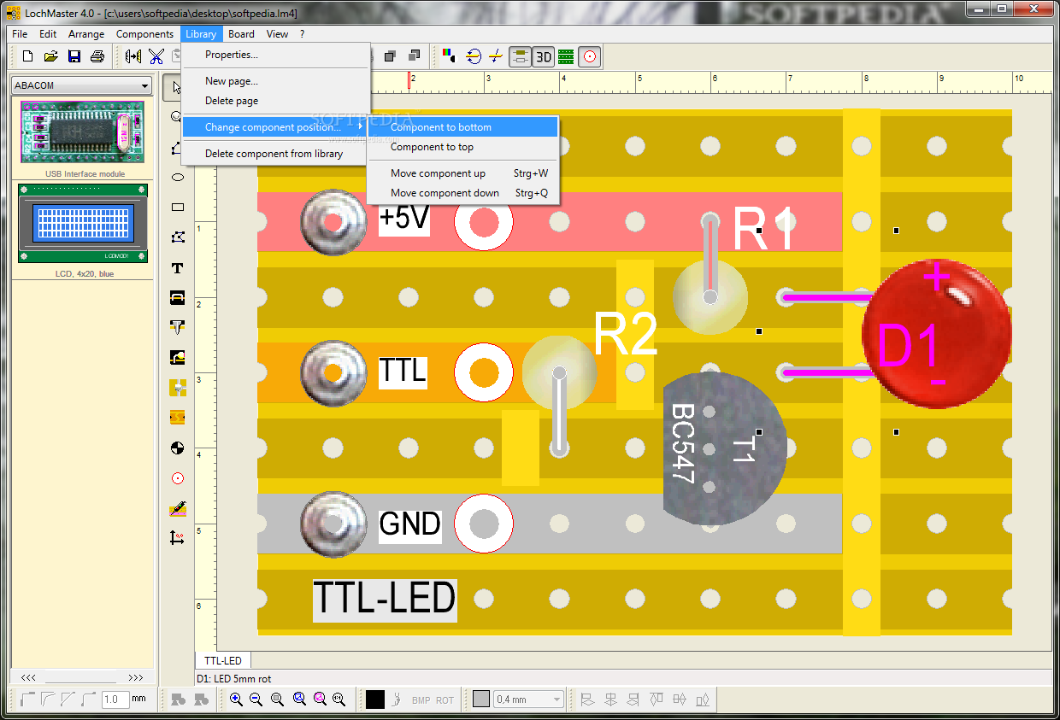
Task: Click the mirror/flip horizontal toolbar icon
Action: 133,57
